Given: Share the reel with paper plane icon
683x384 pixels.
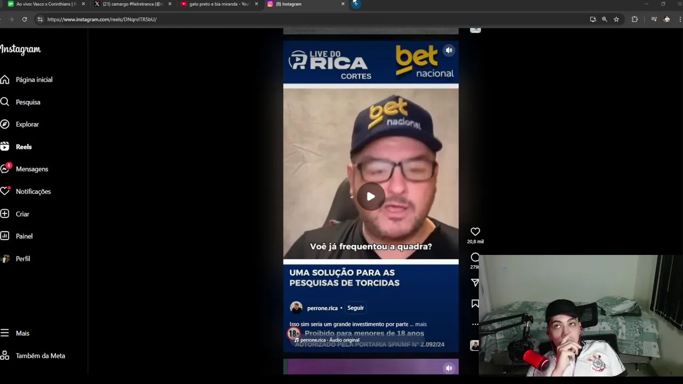Looking at the screenshot, I should (x=475, y=283).
